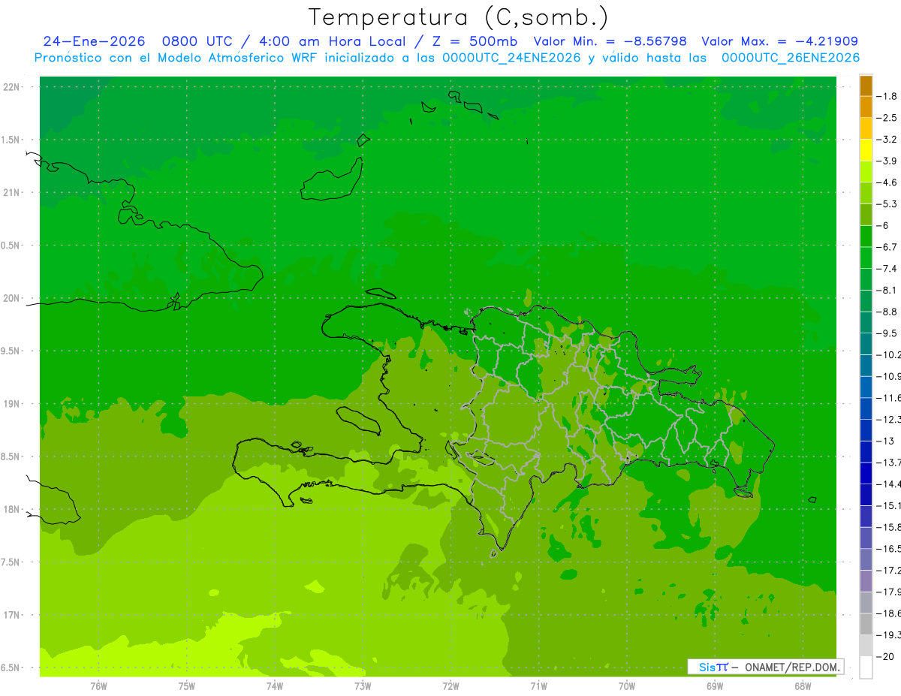Viewport: 901px width, 696px height.
Task: Pick the white swatch below -20
Action: 866,667
